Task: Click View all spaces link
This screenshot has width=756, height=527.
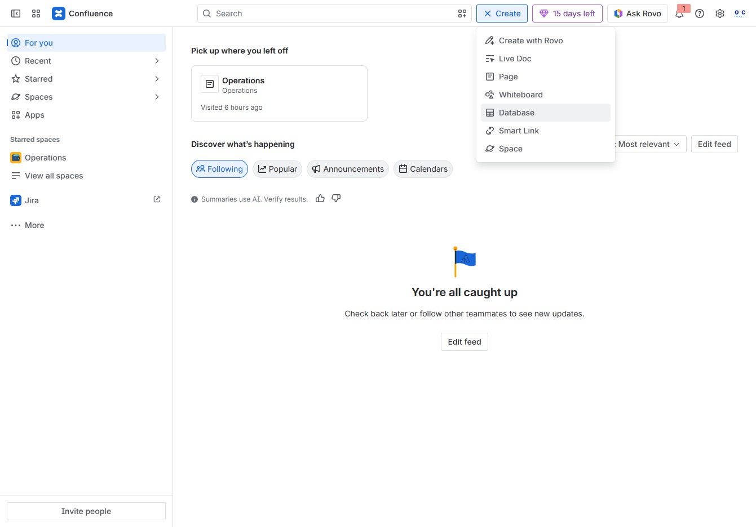Action: click(x=86, y=176)
